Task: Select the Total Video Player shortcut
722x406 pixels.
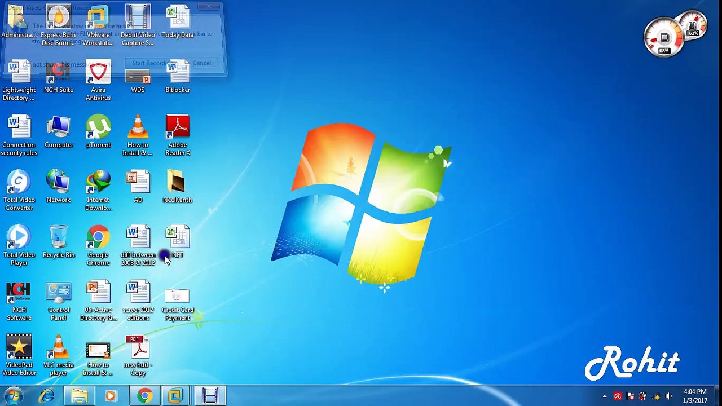Action: (19, 246)
